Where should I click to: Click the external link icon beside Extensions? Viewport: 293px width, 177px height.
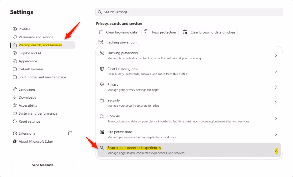[x=70, y=133]
